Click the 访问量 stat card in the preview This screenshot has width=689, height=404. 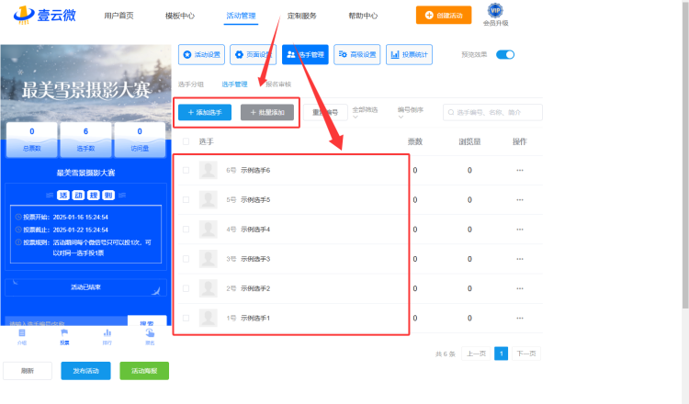[x=140, y=140]
